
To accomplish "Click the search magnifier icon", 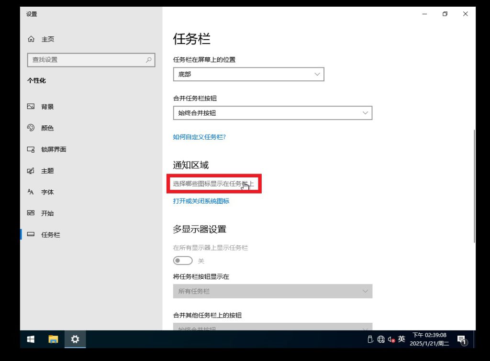I will pyautogui.click(x=149, y=60).
